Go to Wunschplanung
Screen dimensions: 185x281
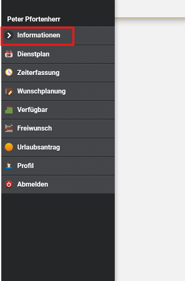(58, 91)
